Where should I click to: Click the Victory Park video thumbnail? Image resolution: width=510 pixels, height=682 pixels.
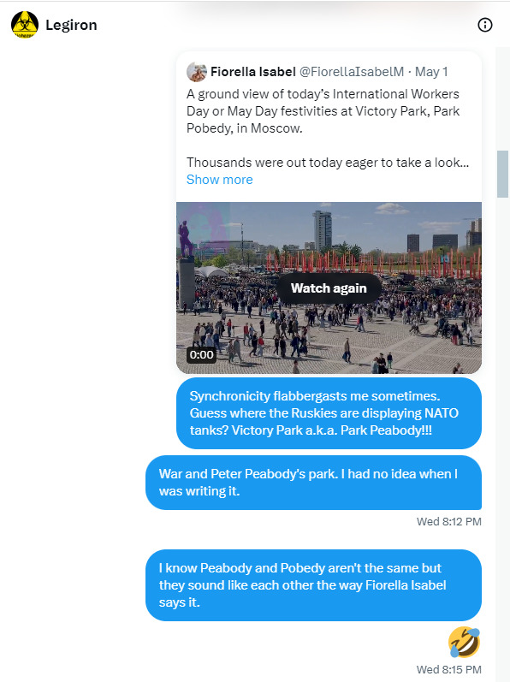tap(329, 288)
